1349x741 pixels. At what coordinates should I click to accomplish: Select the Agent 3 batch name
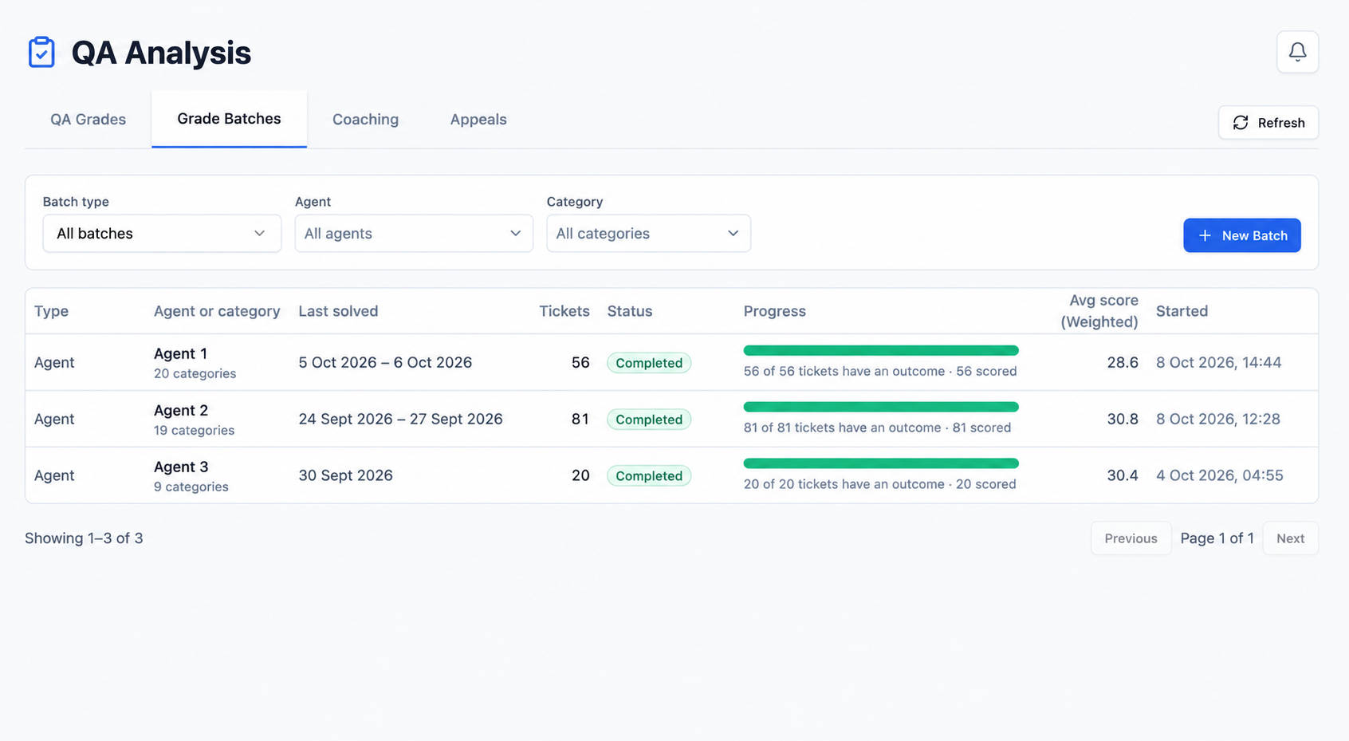181,467
